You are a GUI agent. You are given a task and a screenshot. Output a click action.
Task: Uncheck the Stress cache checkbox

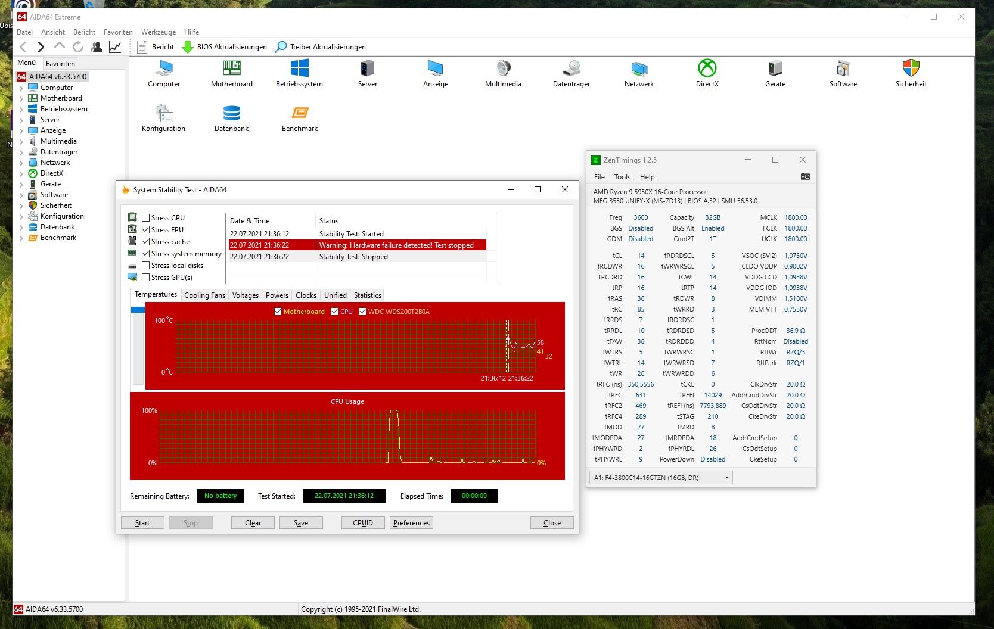coord(146,242)
